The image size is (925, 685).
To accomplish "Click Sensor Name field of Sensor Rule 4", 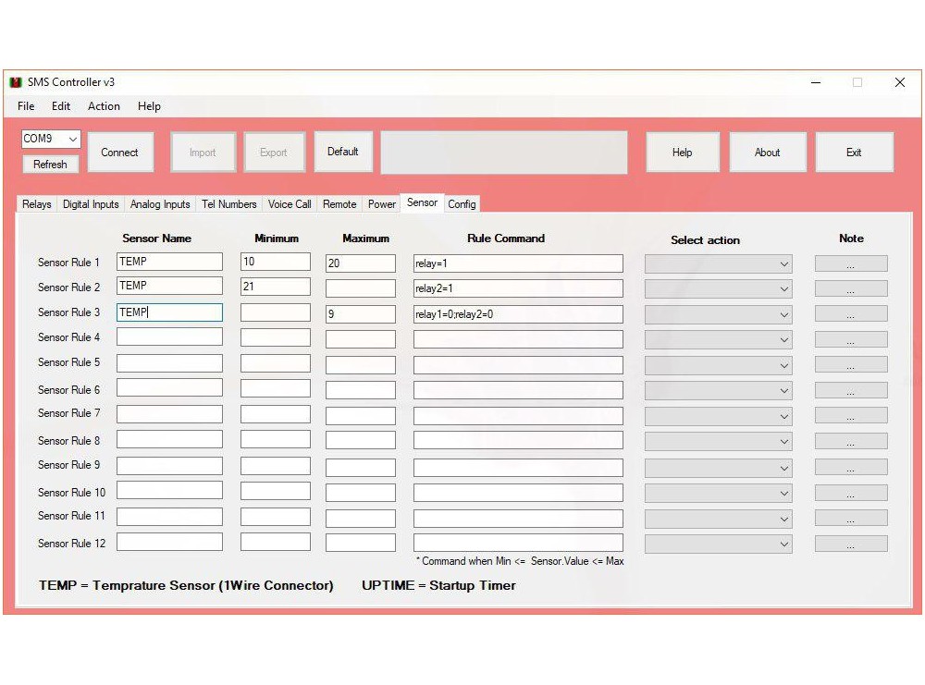I will click(169, 337).
